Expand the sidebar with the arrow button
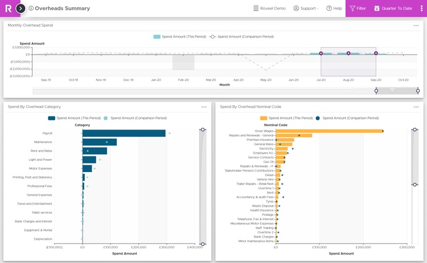The image size is (427, 263). pyautogui.click(x=20, y=9)
